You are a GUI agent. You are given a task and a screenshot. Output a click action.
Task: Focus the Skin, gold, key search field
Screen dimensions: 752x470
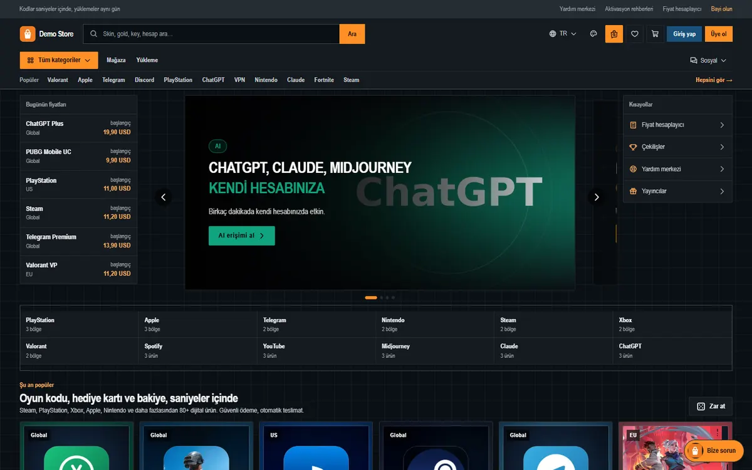pyautogui.click(x=212, y=34)
